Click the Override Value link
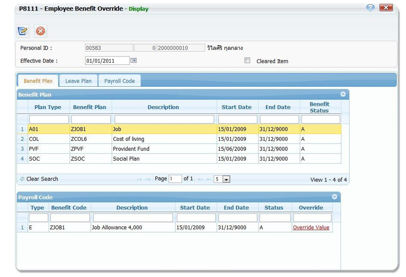This screenshot has width=406, height=277. 311,227
